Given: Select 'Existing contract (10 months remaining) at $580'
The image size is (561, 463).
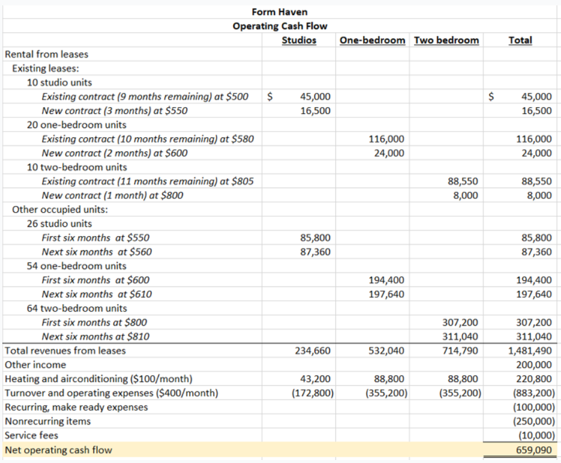Looking at the screenshot, I should tap(148, 139).
